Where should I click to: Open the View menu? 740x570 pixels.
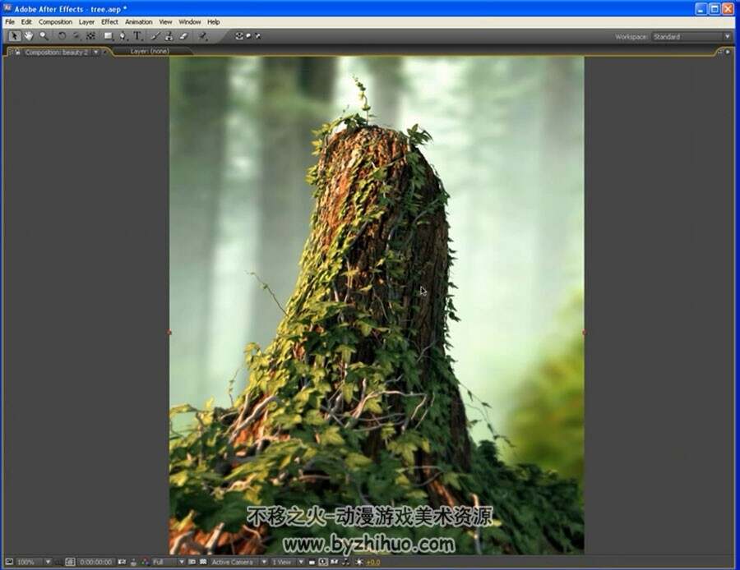(x=165, y=21)
